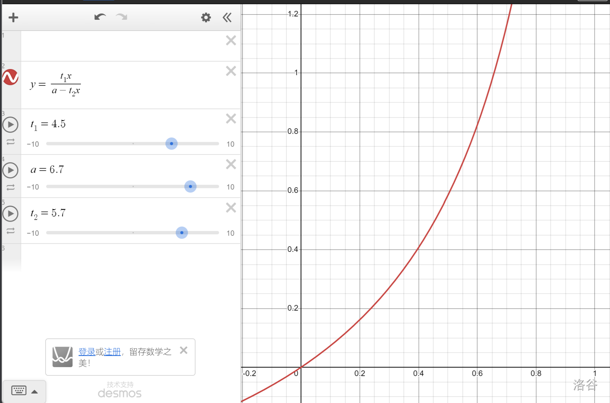This screenshot has width=610, height=403.
Task: Click the redo arrow icon
Action: click(x=122, y=17)
